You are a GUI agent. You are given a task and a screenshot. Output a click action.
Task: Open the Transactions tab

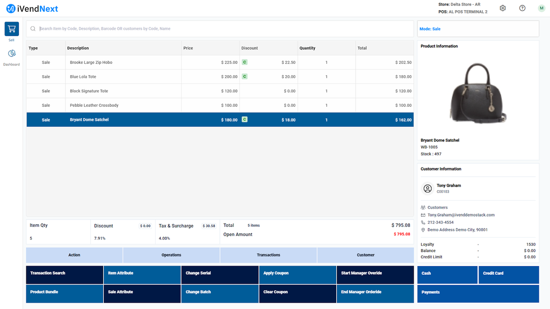[269, 255]
